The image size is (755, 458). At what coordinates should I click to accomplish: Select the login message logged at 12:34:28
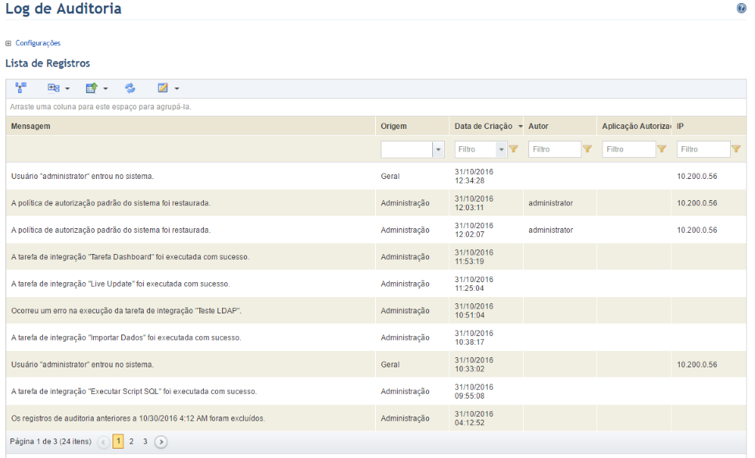click(82, 177)
